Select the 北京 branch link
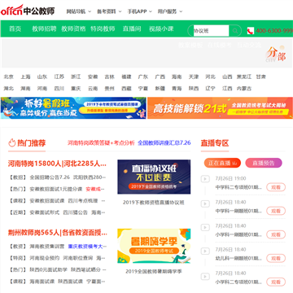This screenshot has width=293, height=293. click(x=8, y=77)
